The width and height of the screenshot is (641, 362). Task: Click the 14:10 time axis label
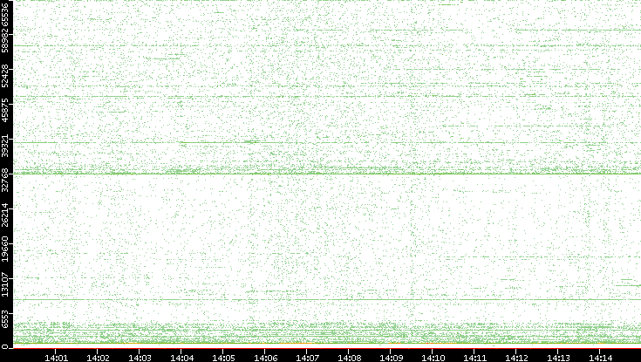coord(433,358)
